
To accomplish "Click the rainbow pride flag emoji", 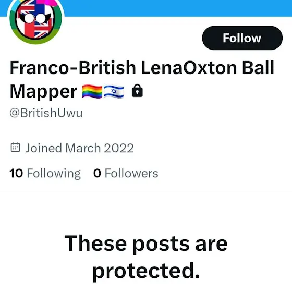I will 92,91.
